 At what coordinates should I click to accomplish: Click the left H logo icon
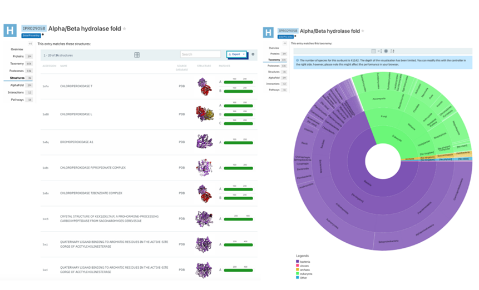(x=9, y=31)
